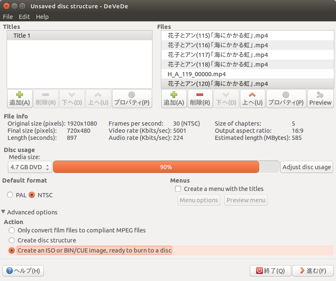Click the Preview menu button
Viewport: 336px width, 281px height.
[x=246, y=200]
